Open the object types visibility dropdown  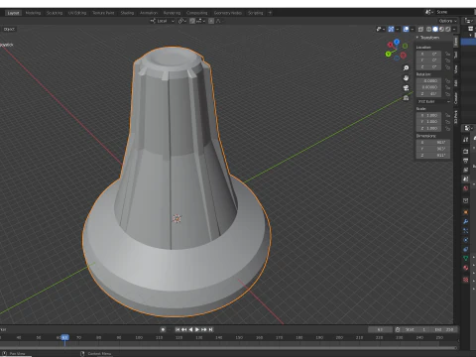pos(381,29)
